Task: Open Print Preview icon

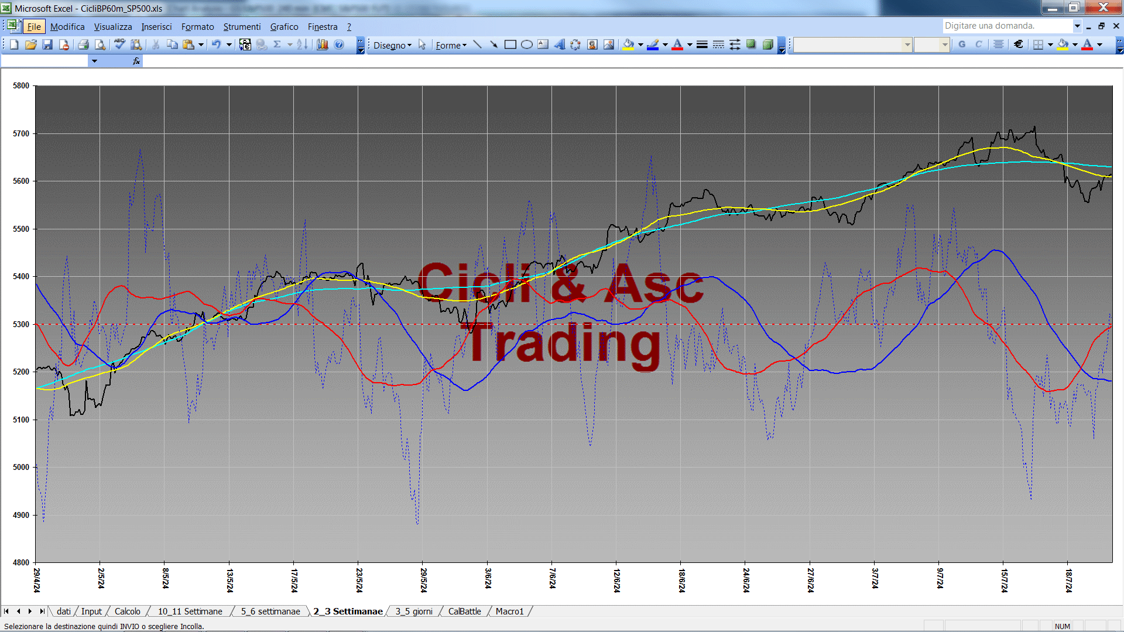Action: pos(101,44)
